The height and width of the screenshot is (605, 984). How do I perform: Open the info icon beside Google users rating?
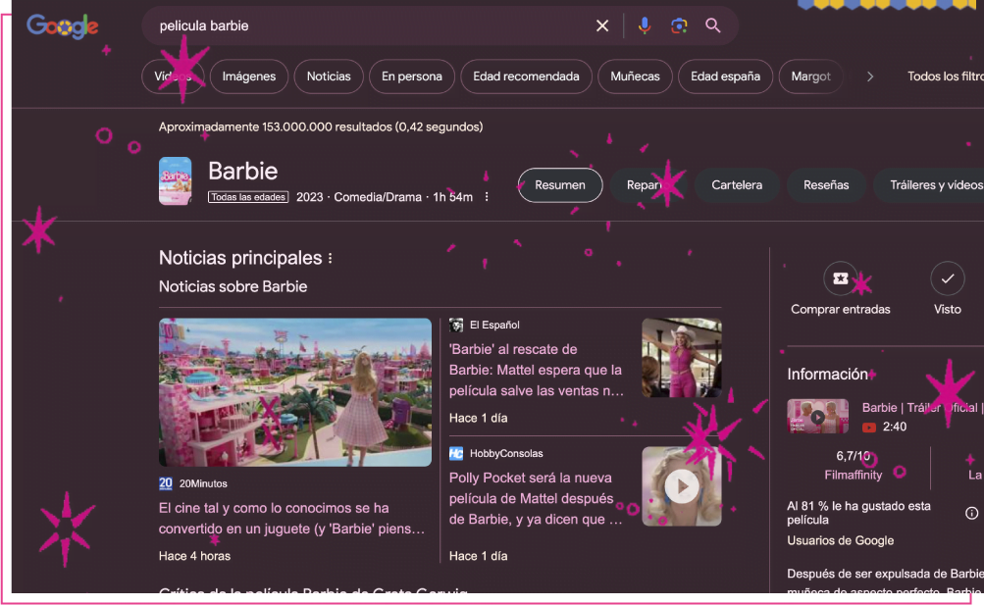click(x=971, y=513)
